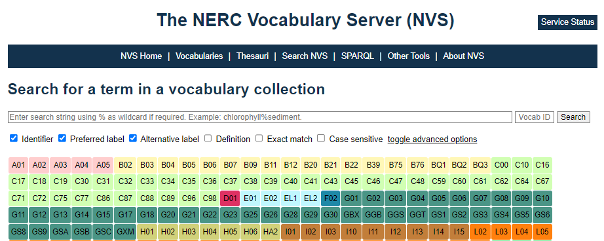Screen dimensions: 604x241
Task: Select the I15 vocabulary tile
Action: (459, 232)
